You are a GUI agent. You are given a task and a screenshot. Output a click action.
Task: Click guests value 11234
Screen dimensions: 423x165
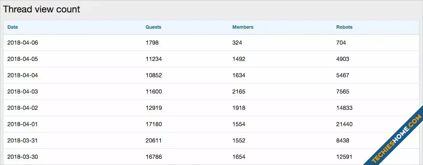click(154, 59)
